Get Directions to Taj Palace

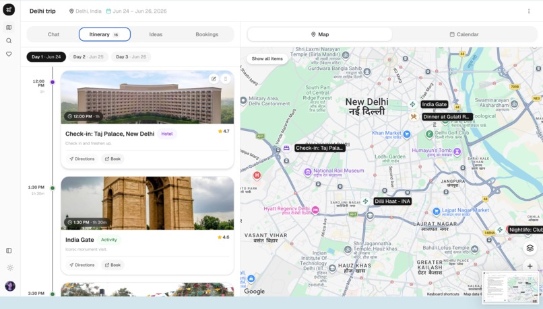82,159
